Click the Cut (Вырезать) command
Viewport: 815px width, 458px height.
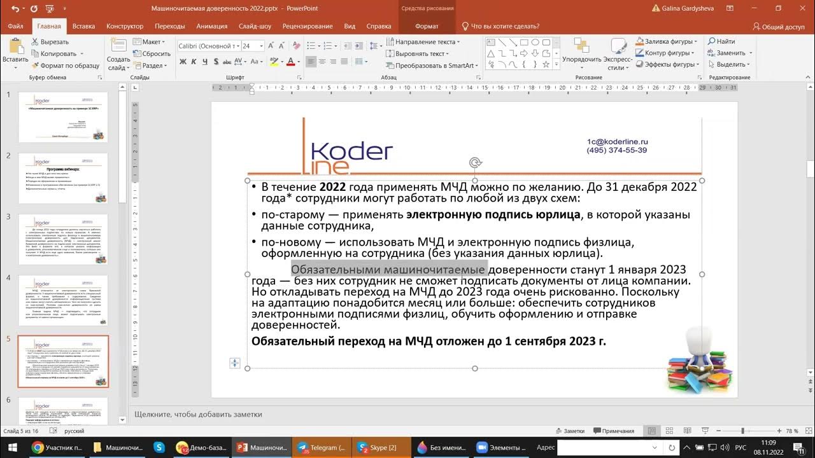point(50,42)
